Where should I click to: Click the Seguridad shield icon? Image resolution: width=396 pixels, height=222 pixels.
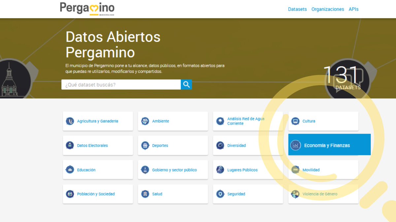(x=220, y=194)
